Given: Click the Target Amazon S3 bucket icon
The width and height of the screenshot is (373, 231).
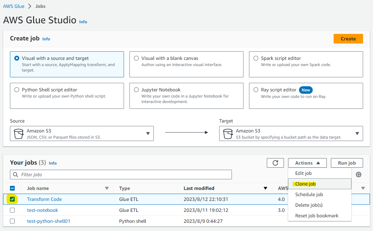Looking at the screenshot, I should [228, 134].
